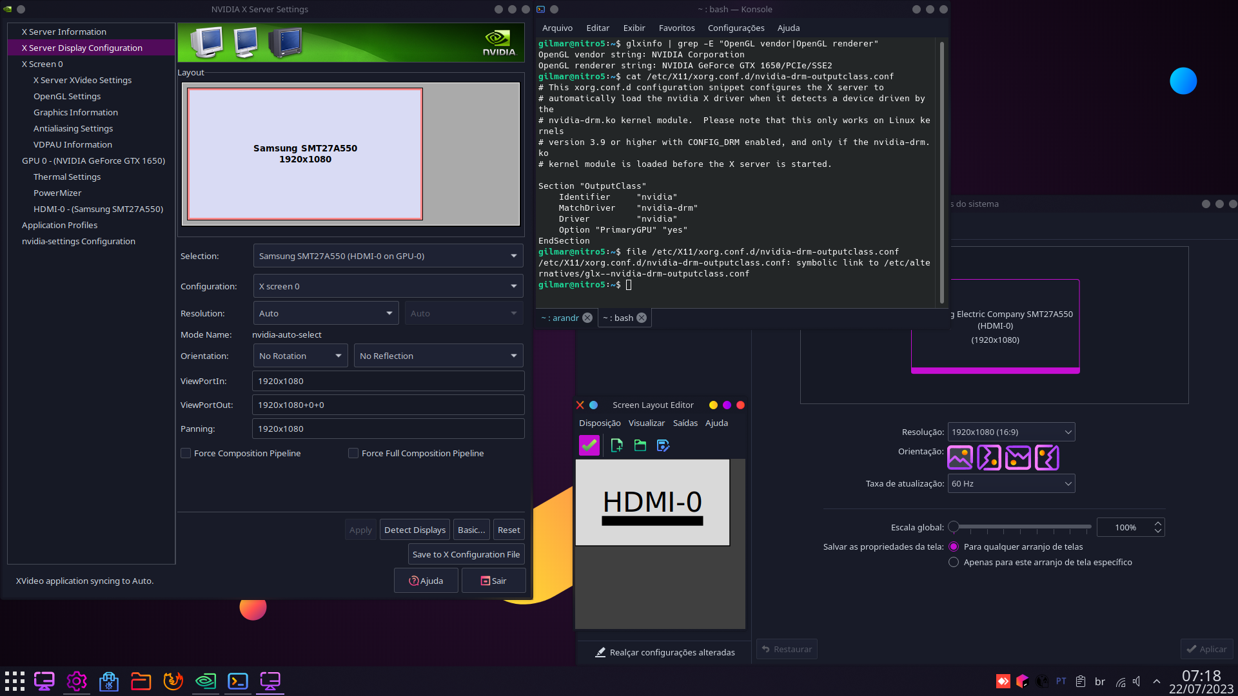Open the Resolution Auto dropdown
Image resolution: width=1238 pixels, height=696 pixels.
[325, 313]
